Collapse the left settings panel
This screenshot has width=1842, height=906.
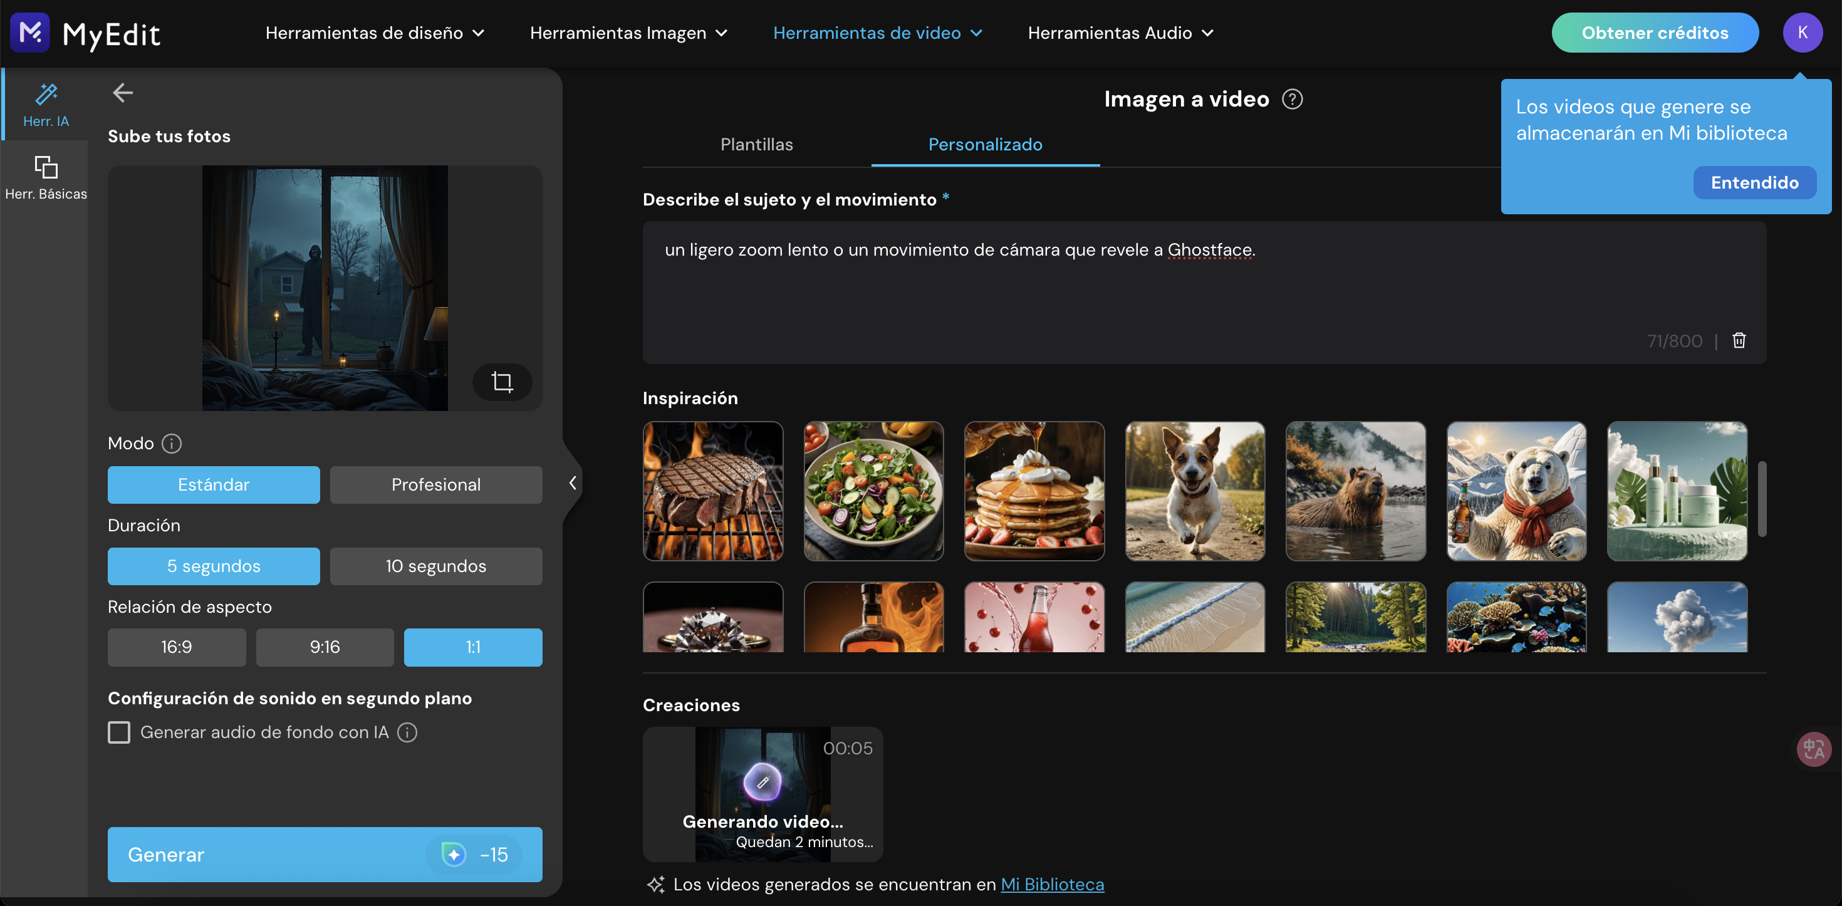572,482
